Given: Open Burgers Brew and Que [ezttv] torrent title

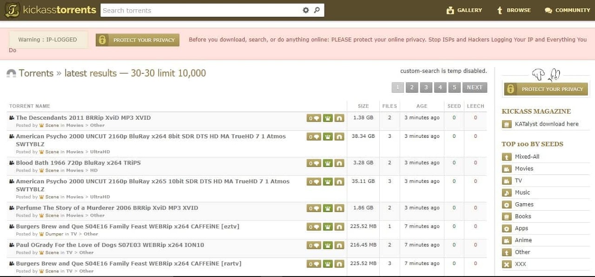Looking at the screenshot, I should pos(127,226).
